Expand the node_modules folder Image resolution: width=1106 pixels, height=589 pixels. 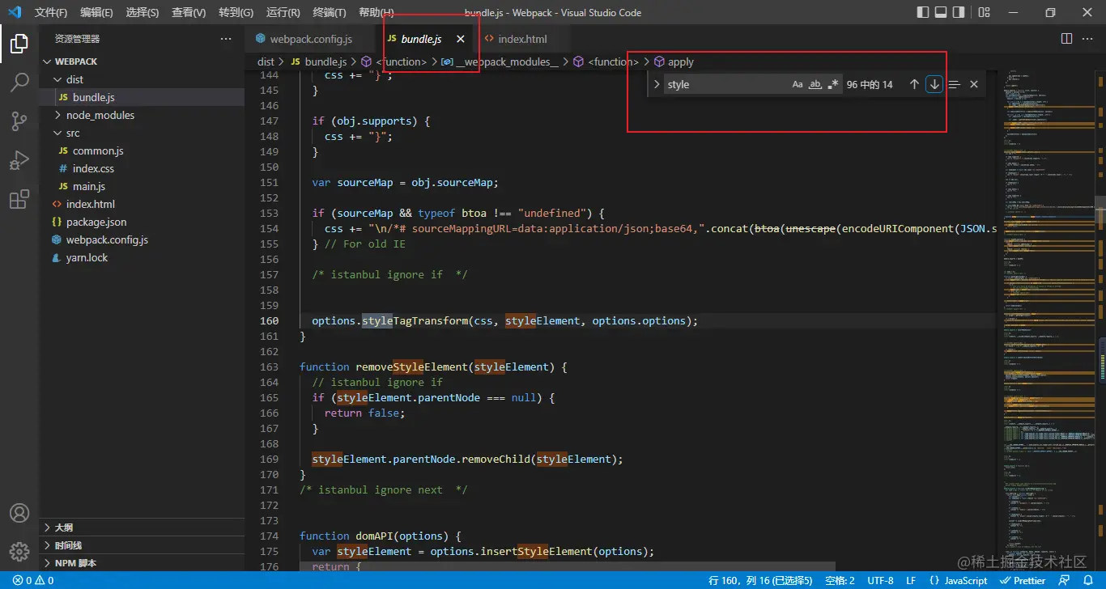[x=142, y=115]
